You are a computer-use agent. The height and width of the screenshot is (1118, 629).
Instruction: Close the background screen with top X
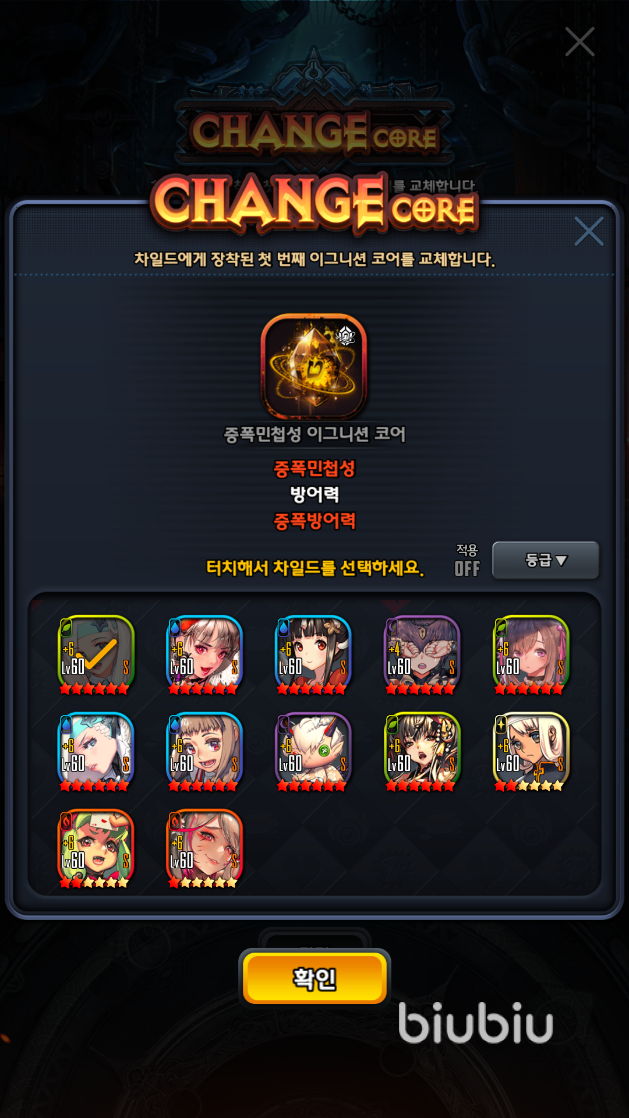tap(579, 41)
